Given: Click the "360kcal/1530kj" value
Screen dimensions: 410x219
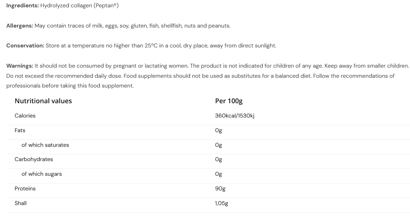Looking at the screenshot, I should tap(235, 116).
